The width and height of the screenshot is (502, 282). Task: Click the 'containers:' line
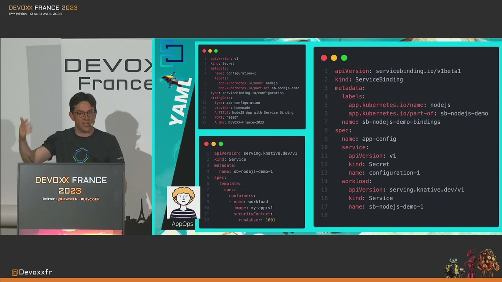pos(242,195)
